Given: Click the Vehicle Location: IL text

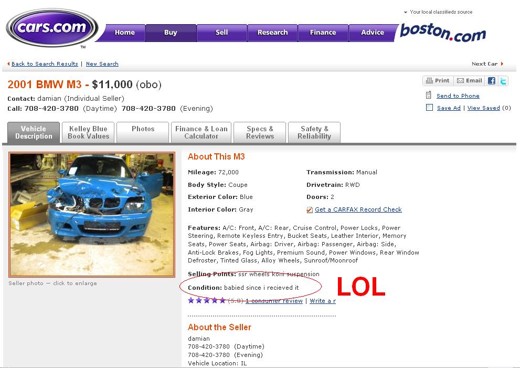Looking at the screenshot, I should click(217, 363).
